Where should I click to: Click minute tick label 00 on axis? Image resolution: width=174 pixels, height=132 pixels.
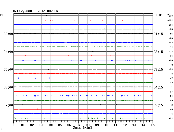tap(14, 125)
